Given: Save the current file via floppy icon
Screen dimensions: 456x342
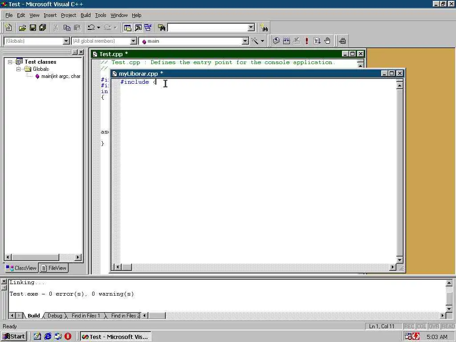Looking at the screenshot, I should coord(33,28).
